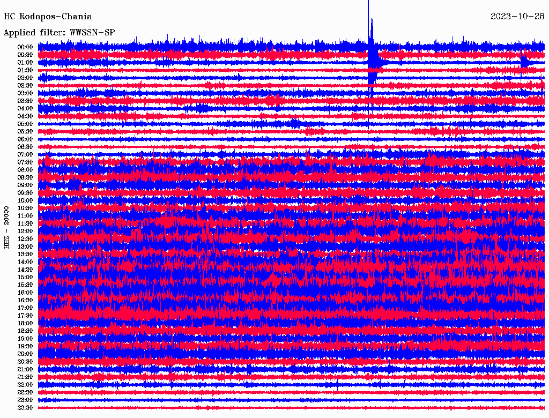Select the 22:30 time row label
This screenshot has width=549, height=418.
point(25,393)
